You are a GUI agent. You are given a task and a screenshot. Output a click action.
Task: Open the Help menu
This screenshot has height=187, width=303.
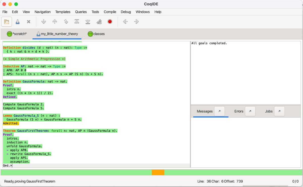(158, 12)
